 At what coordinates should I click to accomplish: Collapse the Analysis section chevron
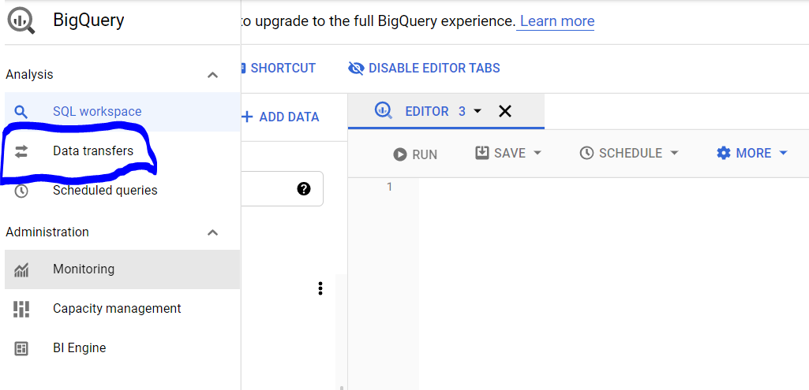click(212, 75)
